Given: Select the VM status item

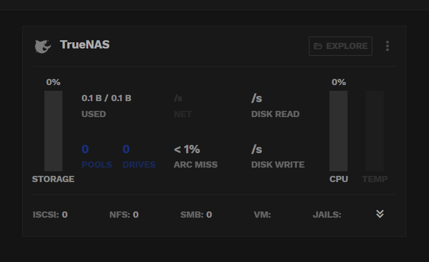Looking at the screenshot, I should click(x=262, y=215).
